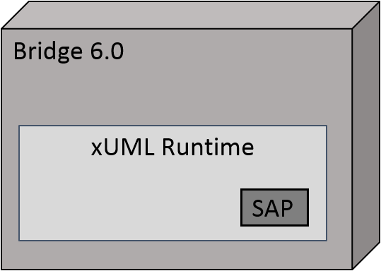The width and height of the screenshot is (381, 271).
Task: Select the xUML Runtime label text
Action: pos(172,147)
